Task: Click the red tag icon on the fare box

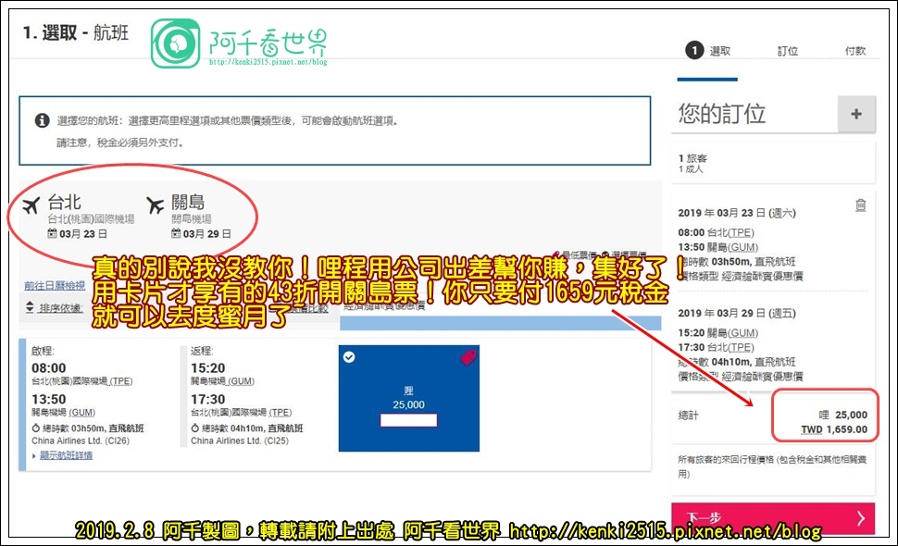Action: pos(468,358)
